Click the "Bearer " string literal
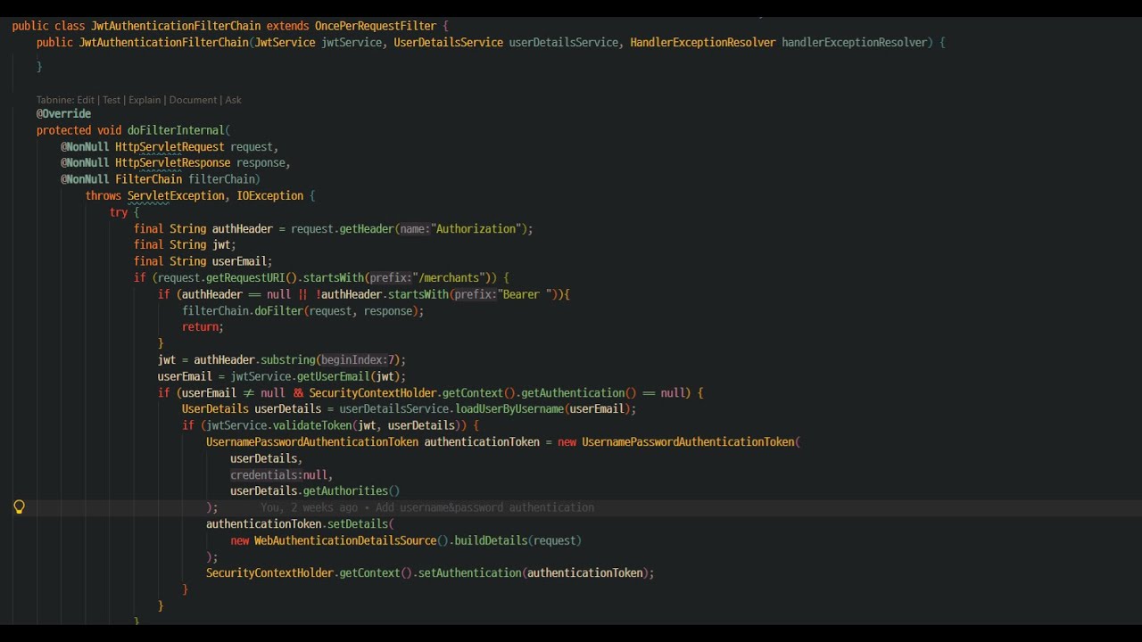The height and width of the screenshot is (642, 1142). pos(525,294)
